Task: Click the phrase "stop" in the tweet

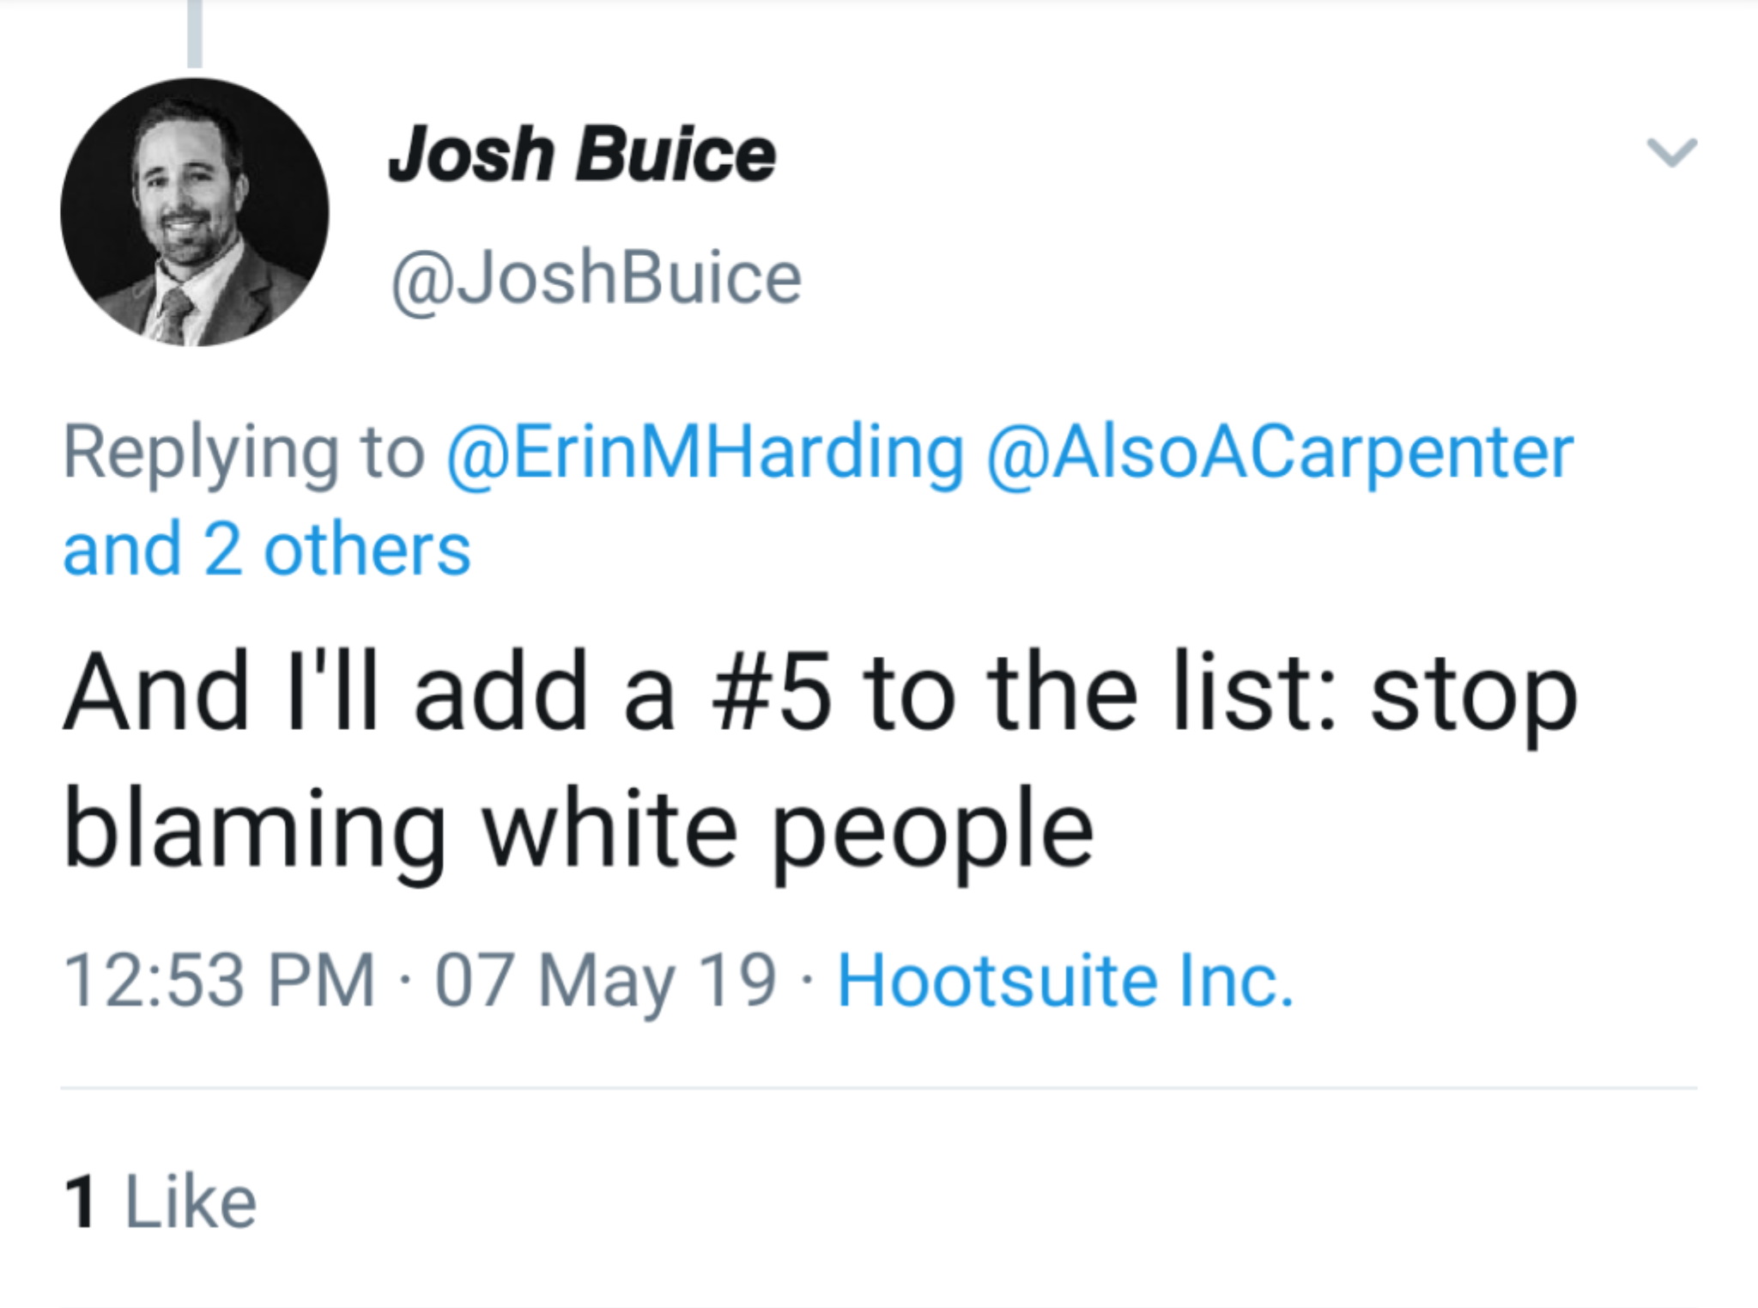Action: click(x=1473, y=693)
